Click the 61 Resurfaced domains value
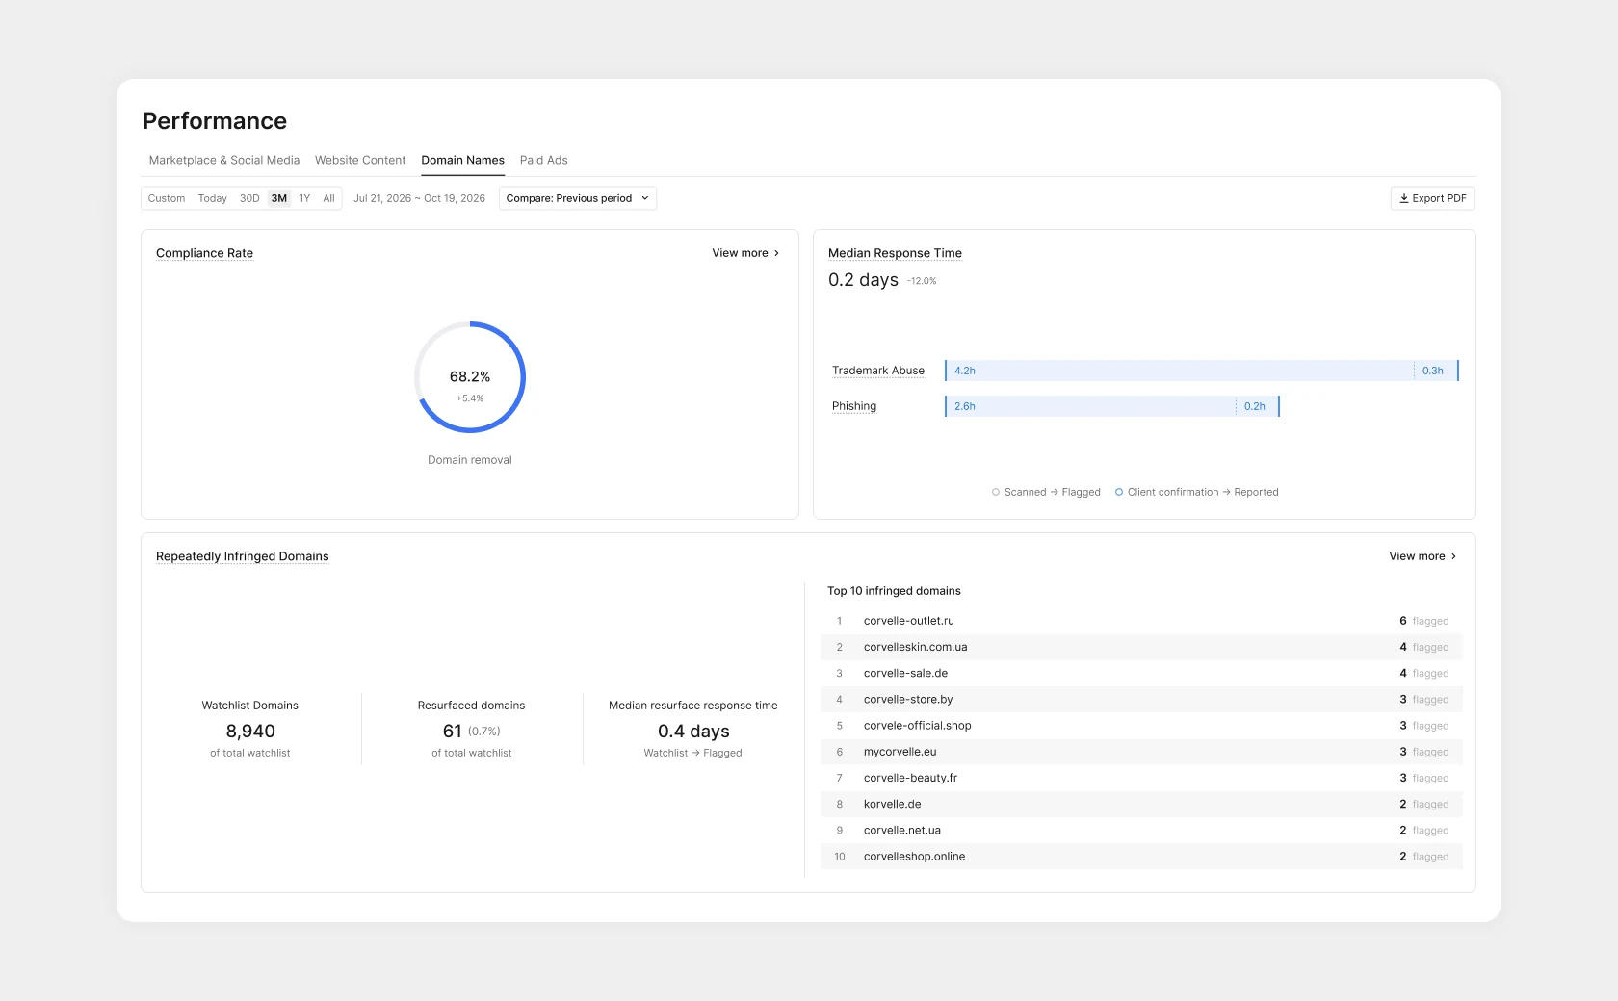This screenshot has width=1618, height=1001. (x=452, y=731)
